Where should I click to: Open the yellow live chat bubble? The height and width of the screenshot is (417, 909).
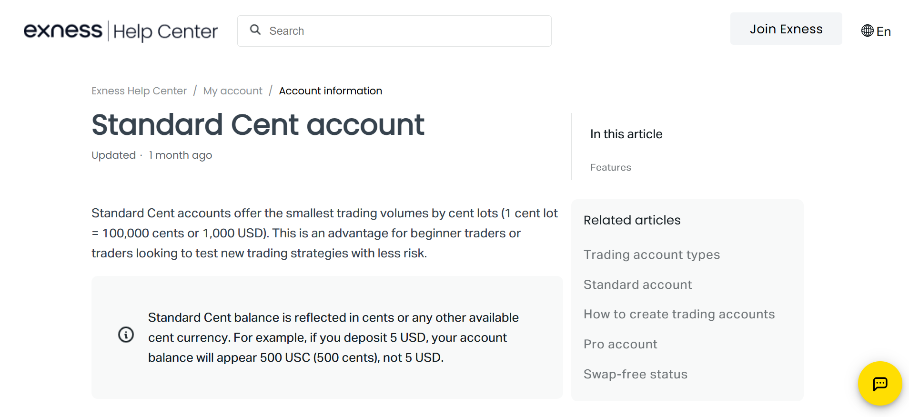coord(879,383)
